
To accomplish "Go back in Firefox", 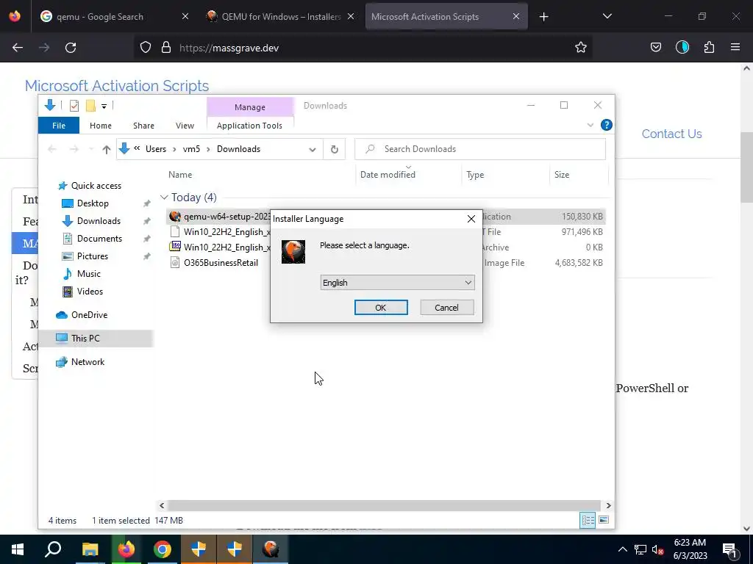I will [18, 48].
